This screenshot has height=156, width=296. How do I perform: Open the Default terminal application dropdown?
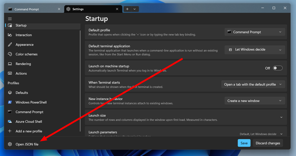(x=255, y=50)
